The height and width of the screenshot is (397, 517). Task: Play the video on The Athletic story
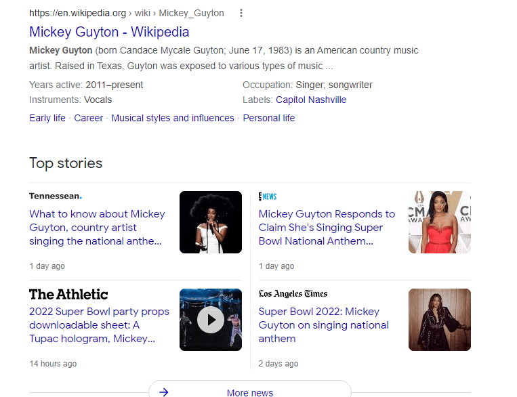pyautogui.click(x=211, y=320)
